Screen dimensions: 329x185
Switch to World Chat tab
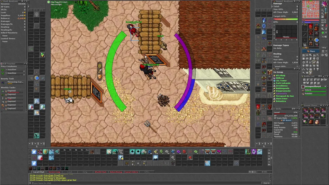point(100,172)
